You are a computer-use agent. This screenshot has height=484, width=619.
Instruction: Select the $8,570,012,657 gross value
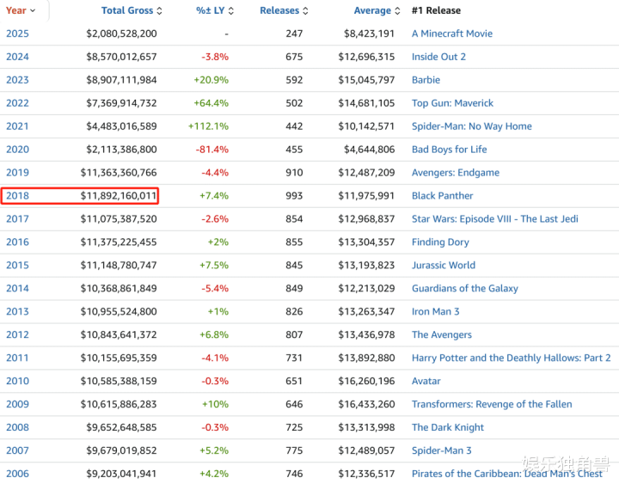[121, 57]
